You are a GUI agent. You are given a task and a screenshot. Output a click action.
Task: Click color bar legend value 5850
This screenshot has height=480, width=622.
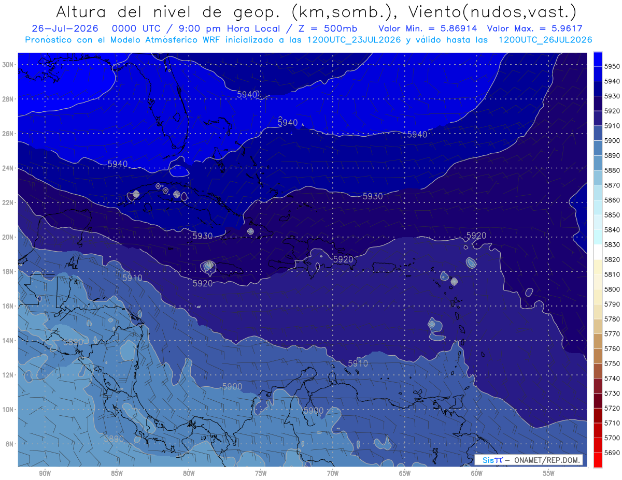point(612,215)
